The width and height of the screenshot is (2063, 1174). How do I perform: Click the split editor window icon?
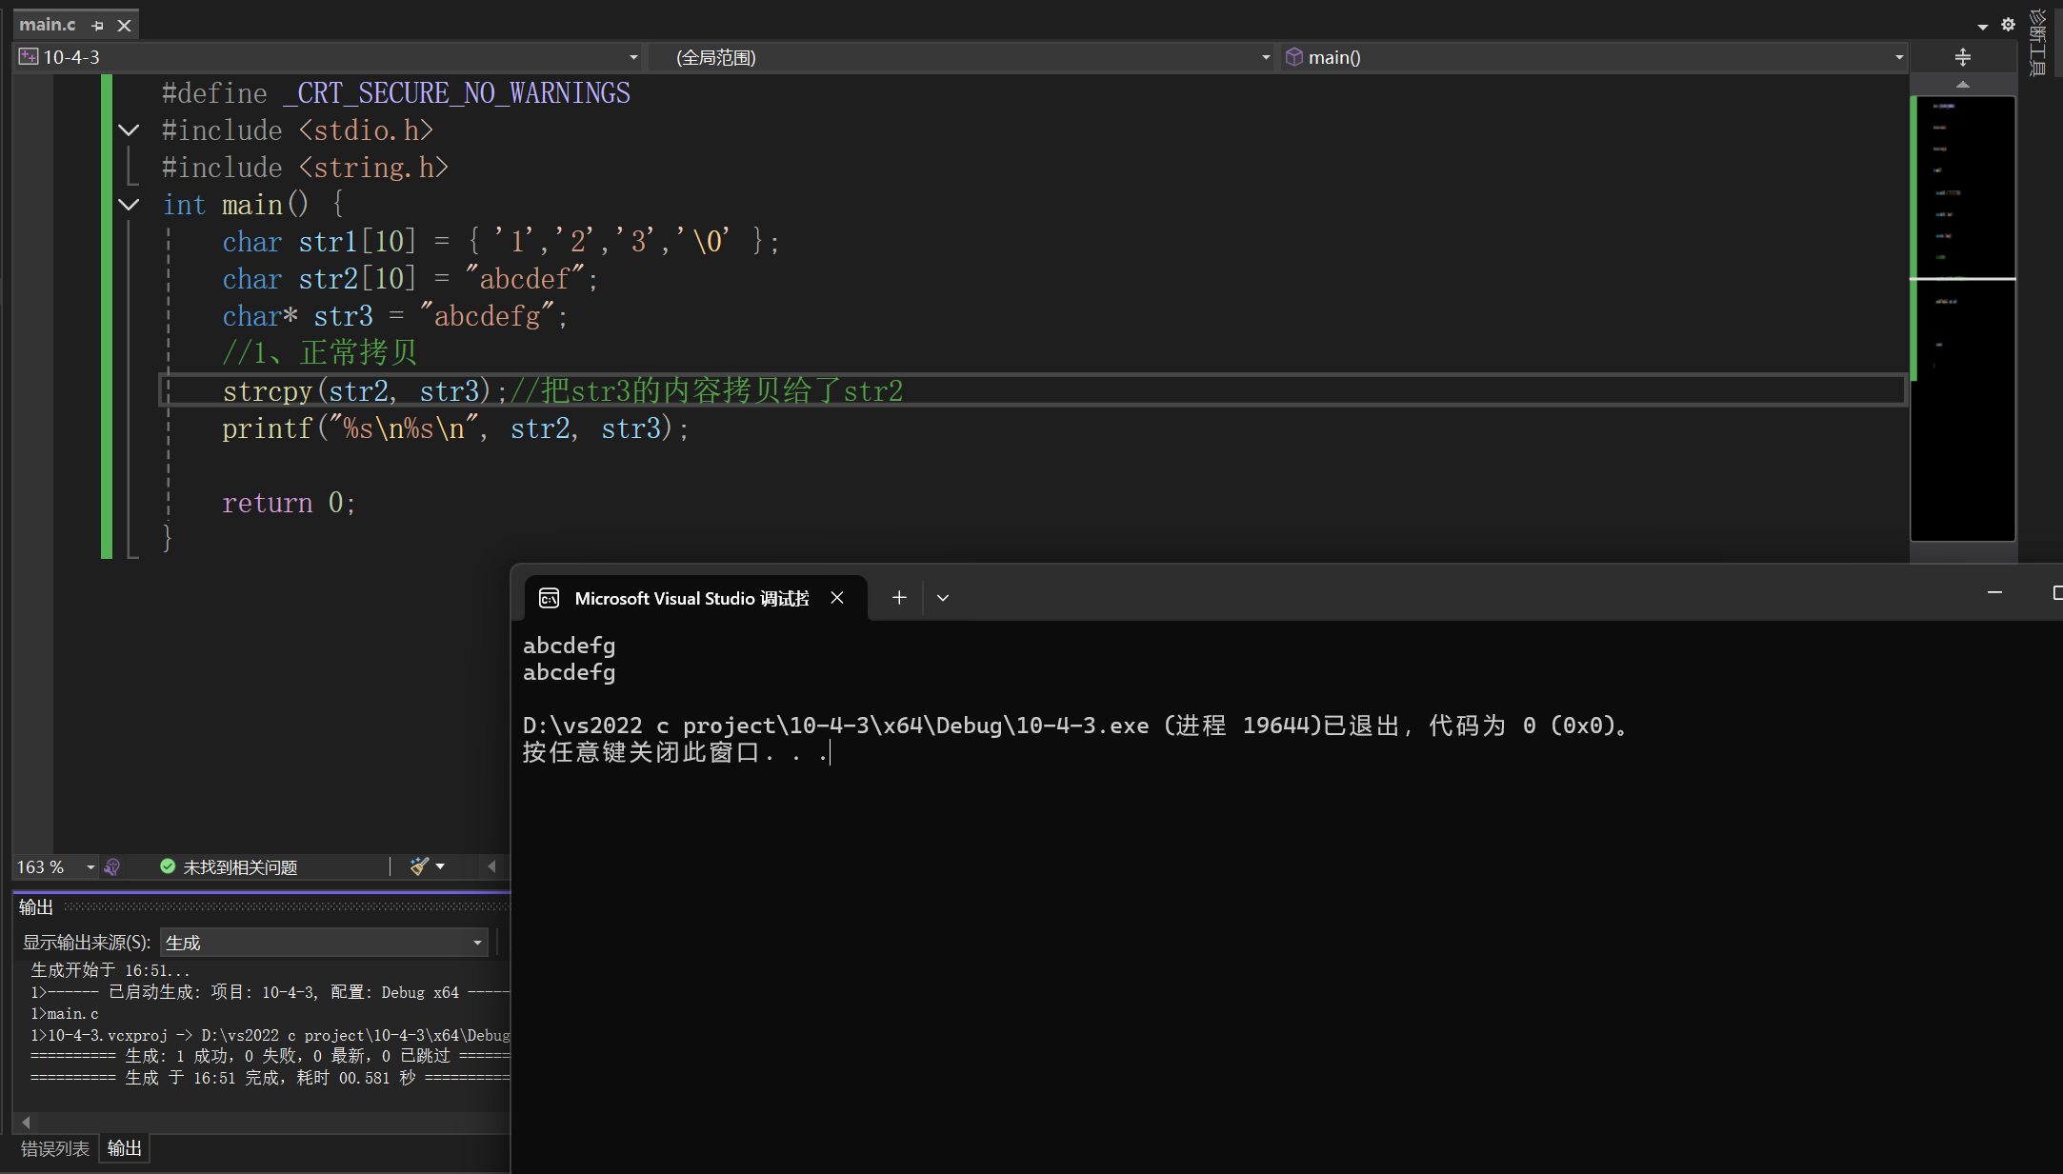click(x=1963, y=57)
